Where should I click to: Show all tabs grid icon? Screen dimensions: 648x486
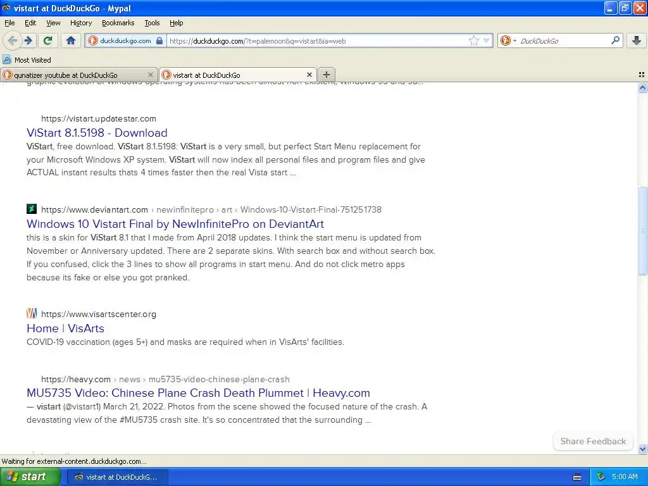(642, 75)
